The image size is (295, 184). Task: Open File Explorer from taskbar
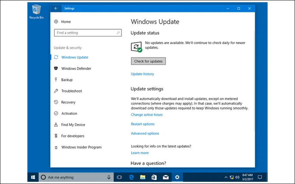pyautogui.click(x=143, y=177)
